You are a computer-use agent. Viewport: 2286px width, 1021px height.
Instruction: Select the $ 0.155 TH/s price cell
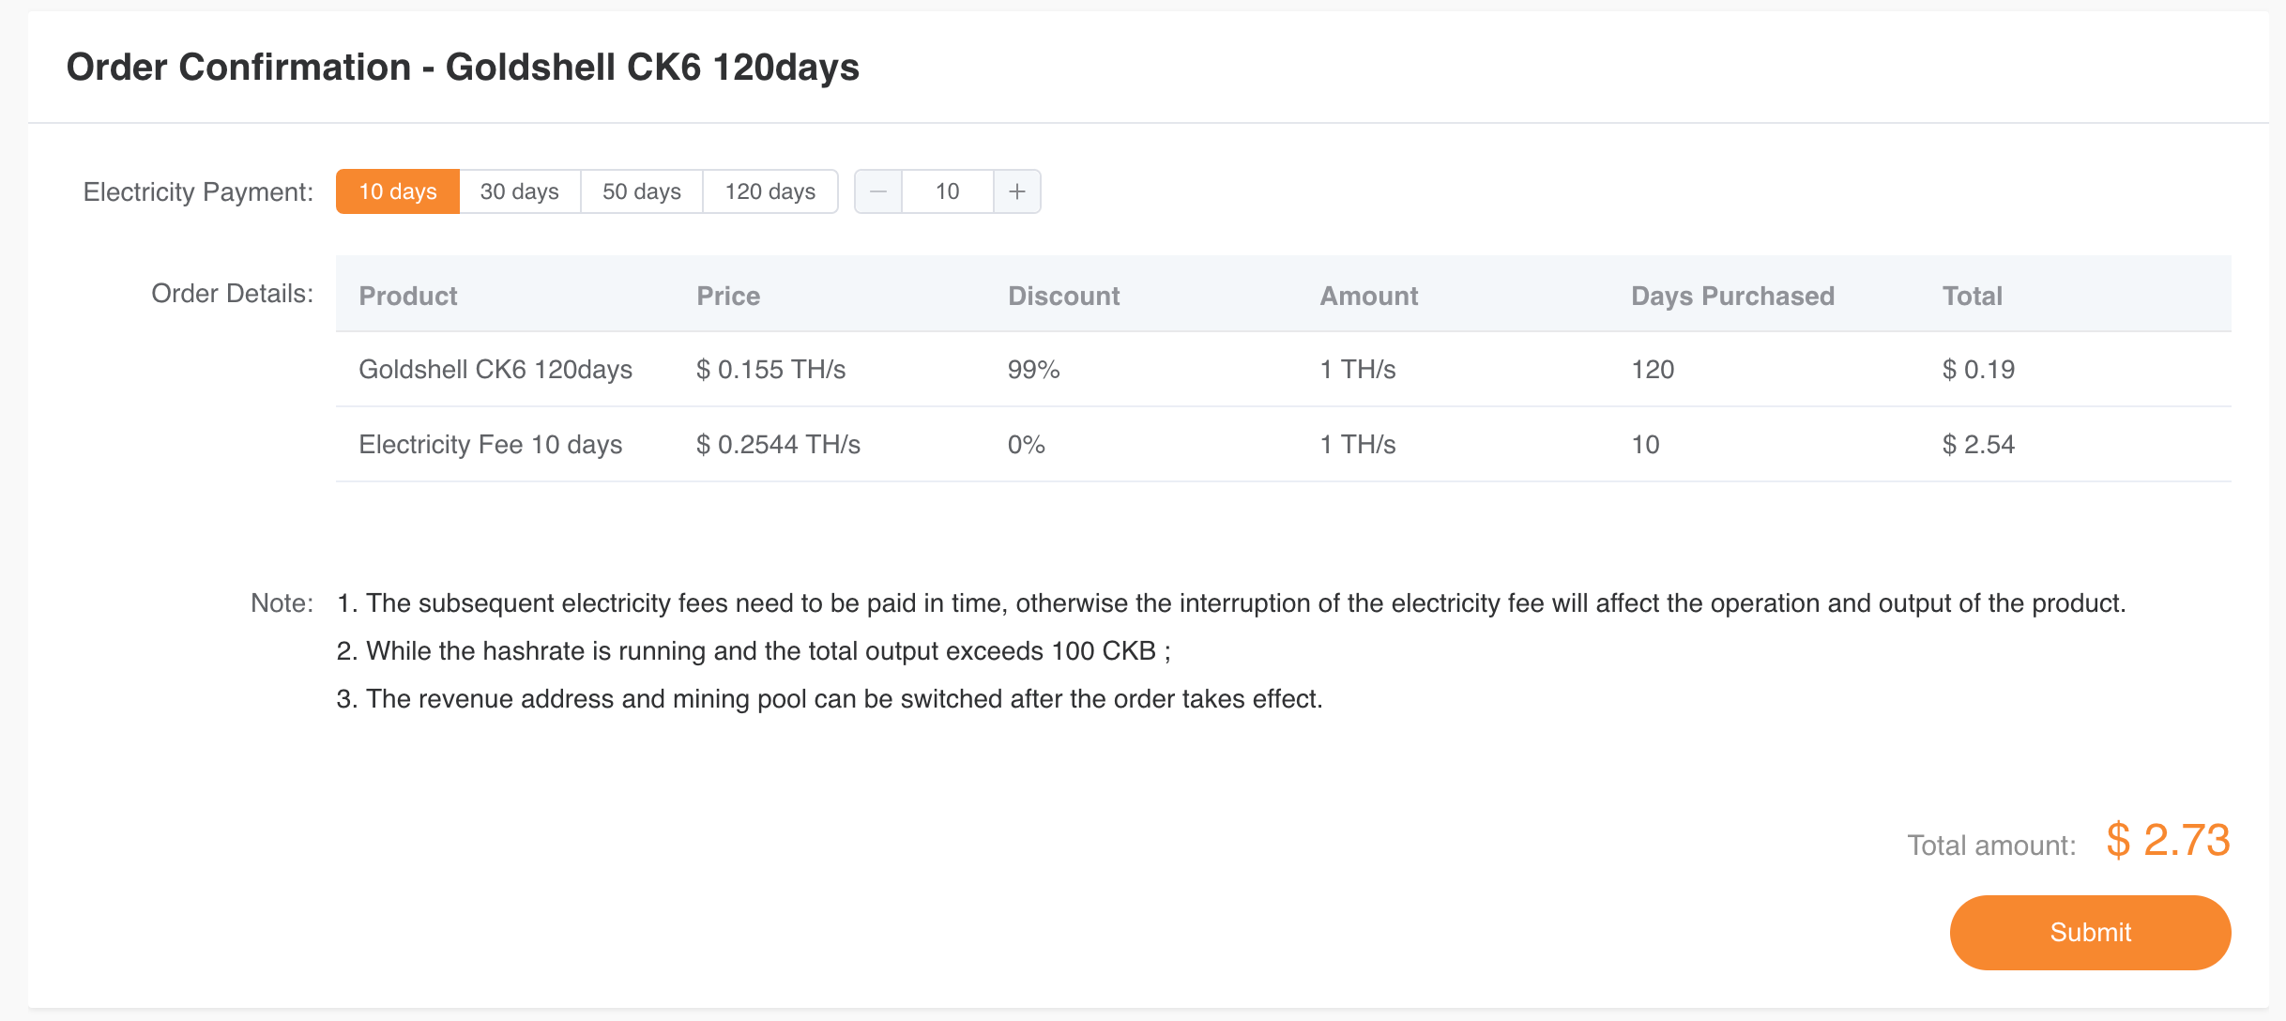pos(771,370)
